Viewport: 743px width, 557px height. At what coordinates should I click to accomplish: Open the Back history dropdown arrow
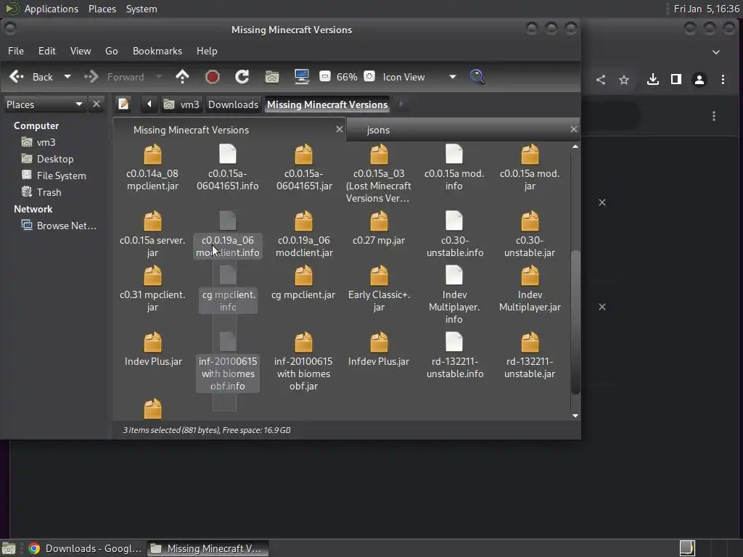click(67, 77)
